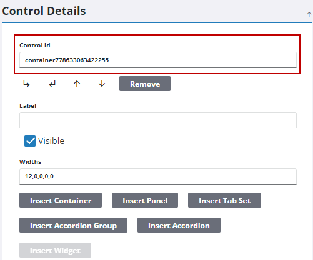Click the indent right-turn arrow icon
Viewport: 313px width, 260px height.
(26, 84)
